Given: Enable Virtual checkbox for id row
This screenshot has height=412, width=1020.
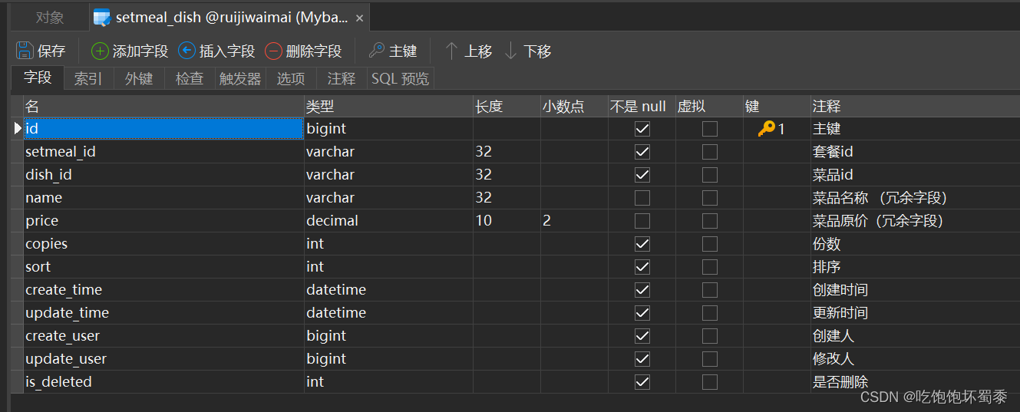Looking at the screenshot, I should click(x=710, y=129).
